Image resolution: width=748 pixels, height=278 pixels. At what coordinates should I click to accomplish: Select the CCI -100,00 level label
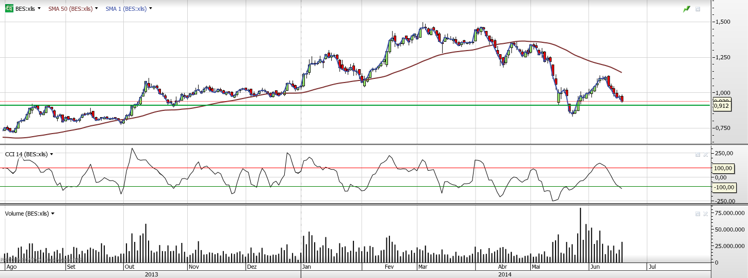722,187
